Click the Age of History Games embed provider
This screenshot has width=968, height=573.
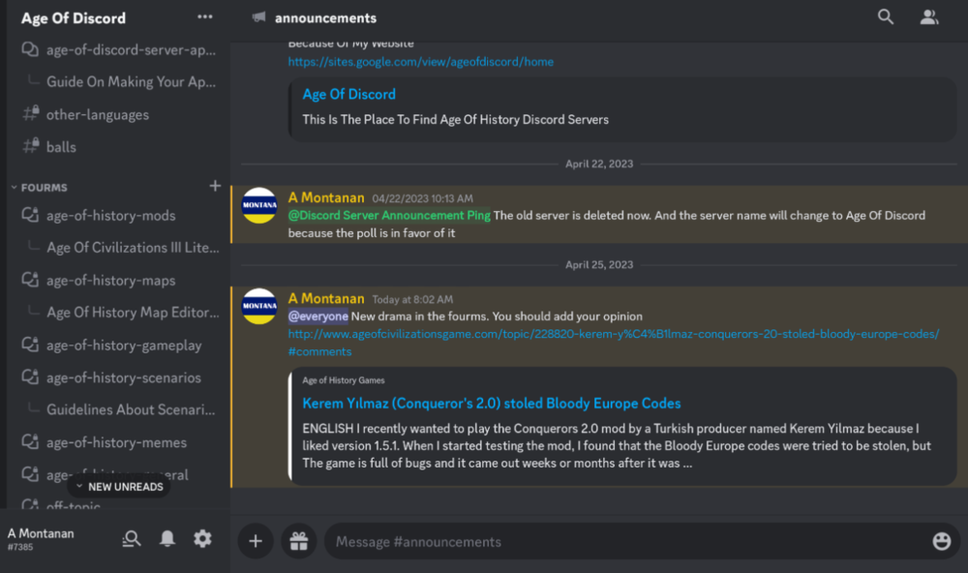coord(344,380)
